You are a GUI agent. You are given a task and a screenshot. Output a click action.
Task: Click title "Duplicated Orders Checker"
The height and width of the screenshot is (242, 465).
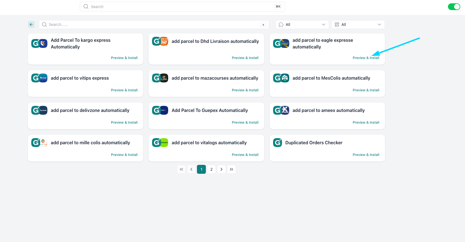coord(314,143)
